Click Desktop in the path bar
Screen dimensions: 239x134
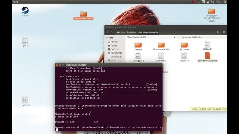click(x=131, y=32)
